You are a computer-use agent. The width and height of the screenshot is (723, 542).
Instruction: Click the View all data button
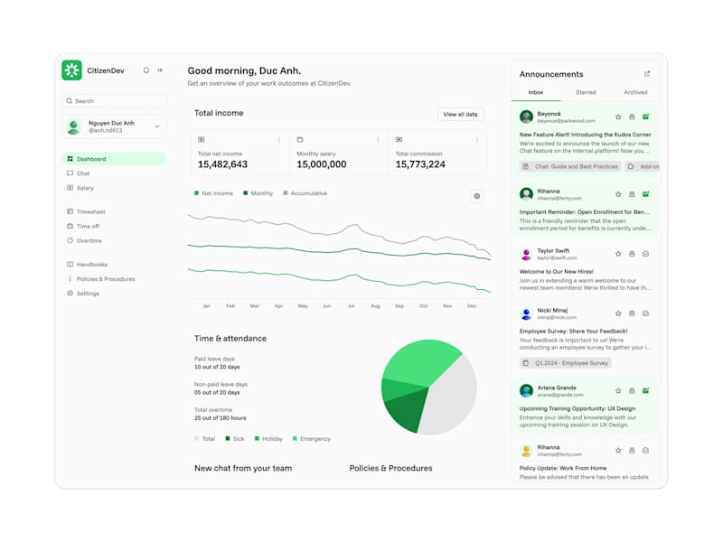pyautogui.click(x=460, y=114)
